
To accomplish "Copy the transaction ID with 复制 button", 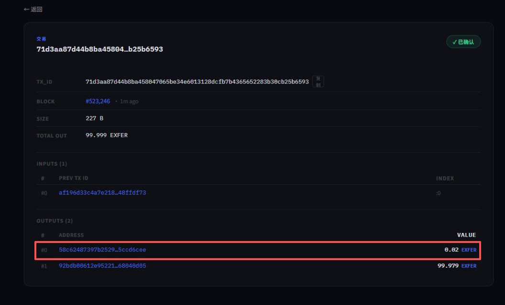I will (x=318, y=82).
